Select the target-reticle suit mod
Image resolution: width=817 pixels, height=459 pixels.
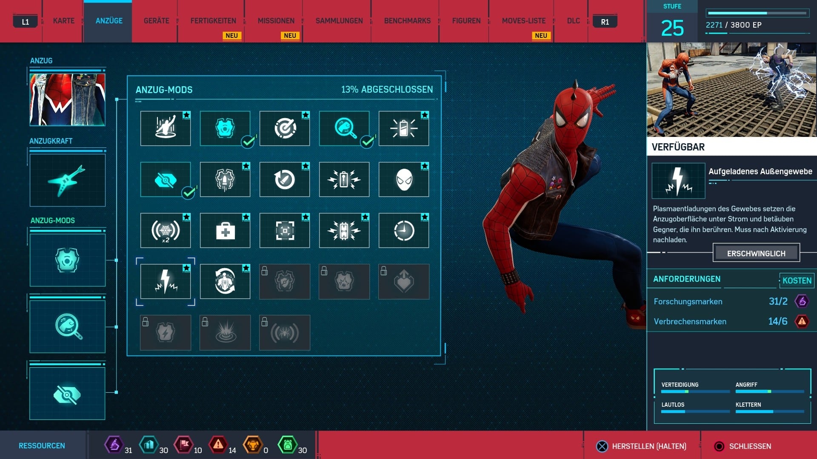pyautogui.click(x=285, y=128)
